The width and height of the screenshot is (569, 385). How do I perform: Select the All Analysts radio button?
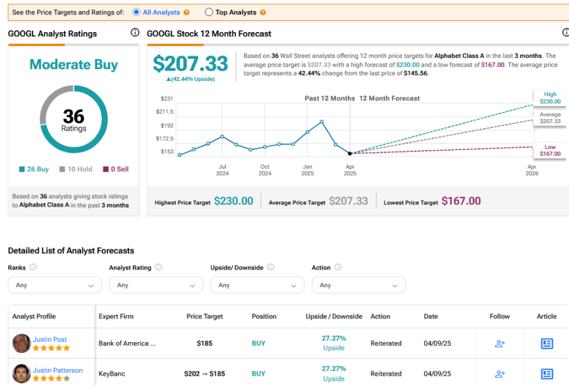(x=137, y=12)
